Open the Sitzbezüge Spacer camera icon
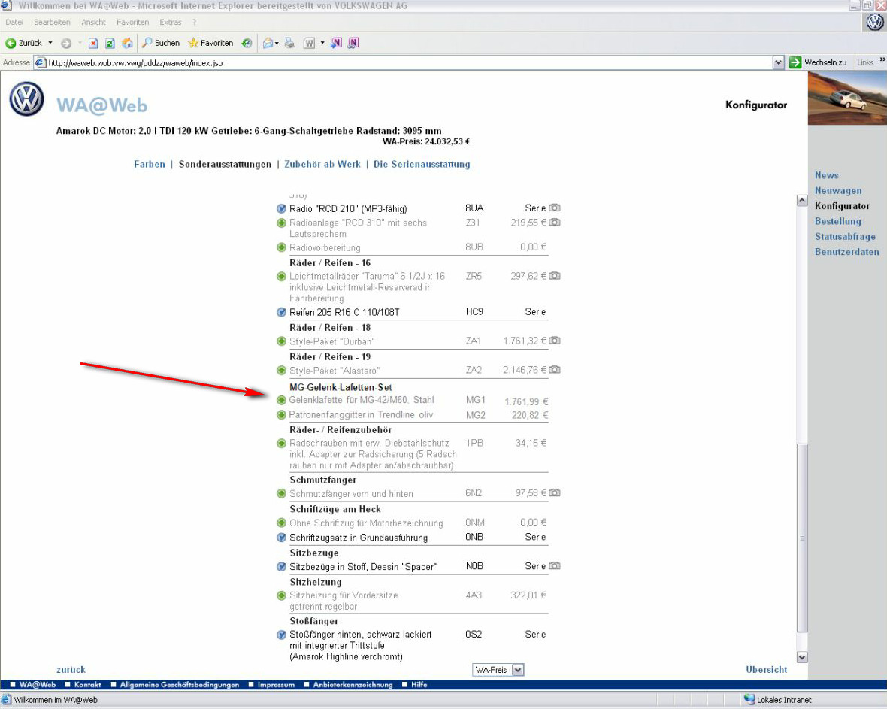887x709 pixels. pos(555,566)
